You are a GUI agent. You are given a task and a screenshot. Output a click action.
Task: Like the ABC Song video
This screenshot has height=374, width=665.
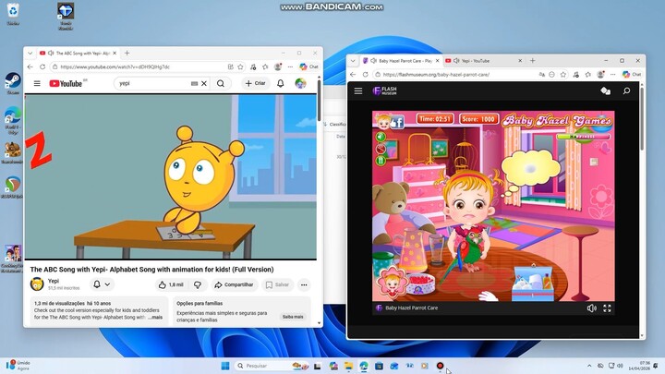click(x=171, y=284)
